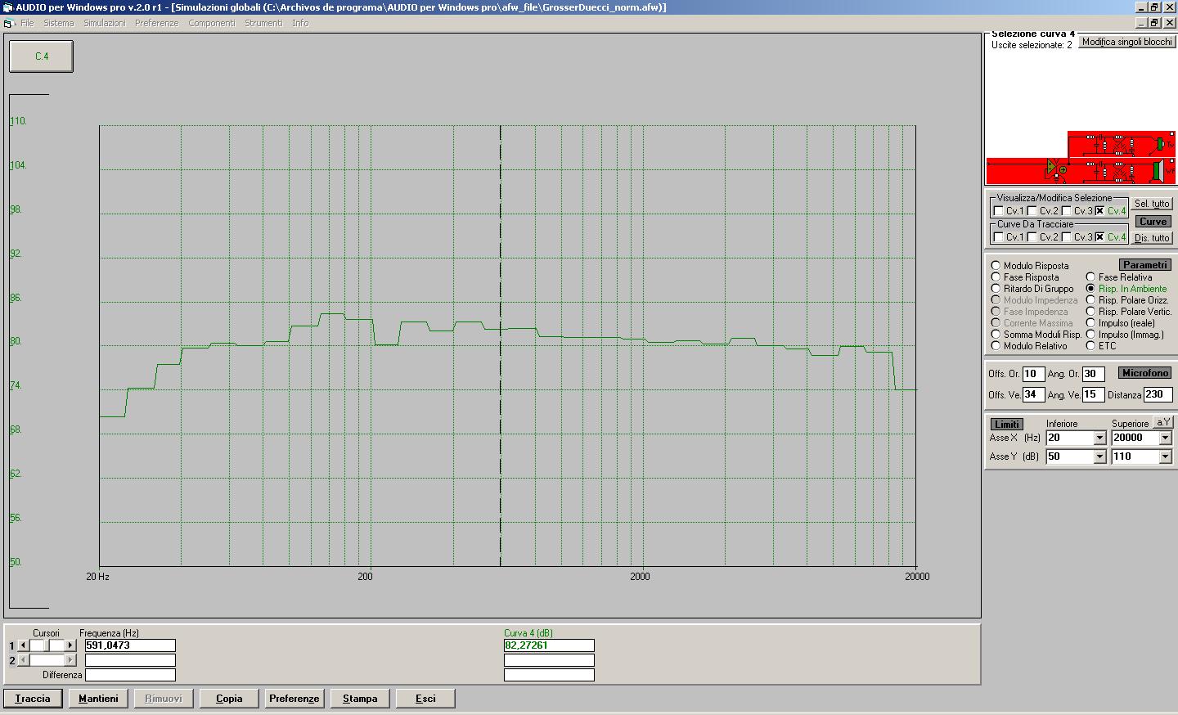
Task: Select Ritardo Di Gruppo option
Action: [x=996, y=289]
